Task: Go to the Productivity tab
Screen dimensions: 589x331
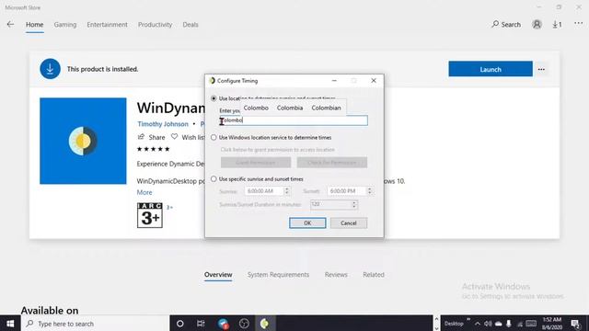Action: [155, 25]
